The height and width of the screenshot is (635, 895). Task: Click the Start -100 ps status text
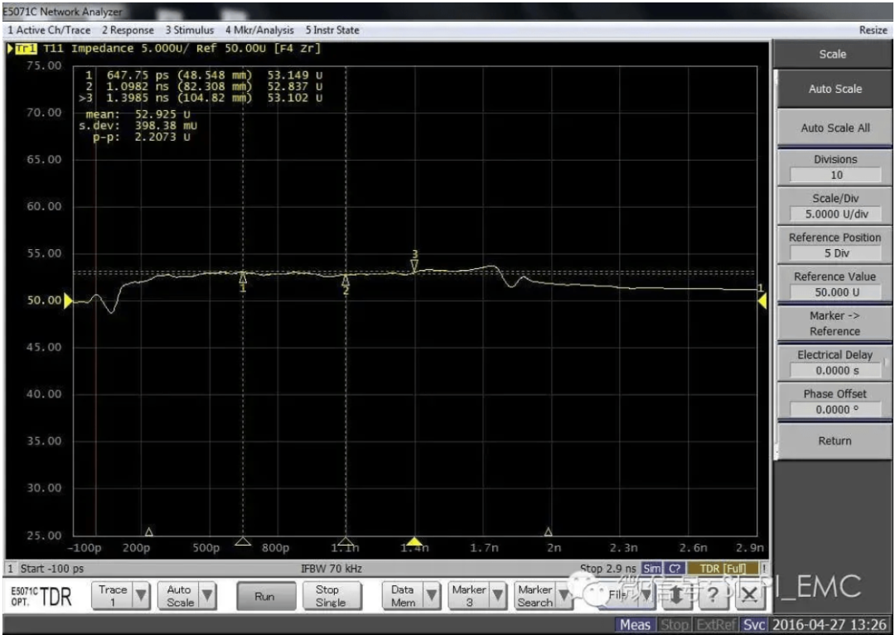52,569
